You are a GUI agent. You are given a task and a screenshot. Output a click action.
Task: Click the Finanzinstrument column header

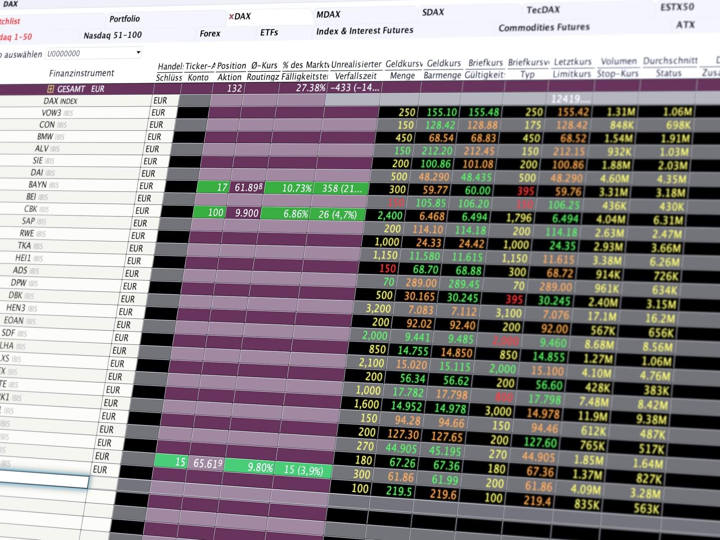coord(81,73)
